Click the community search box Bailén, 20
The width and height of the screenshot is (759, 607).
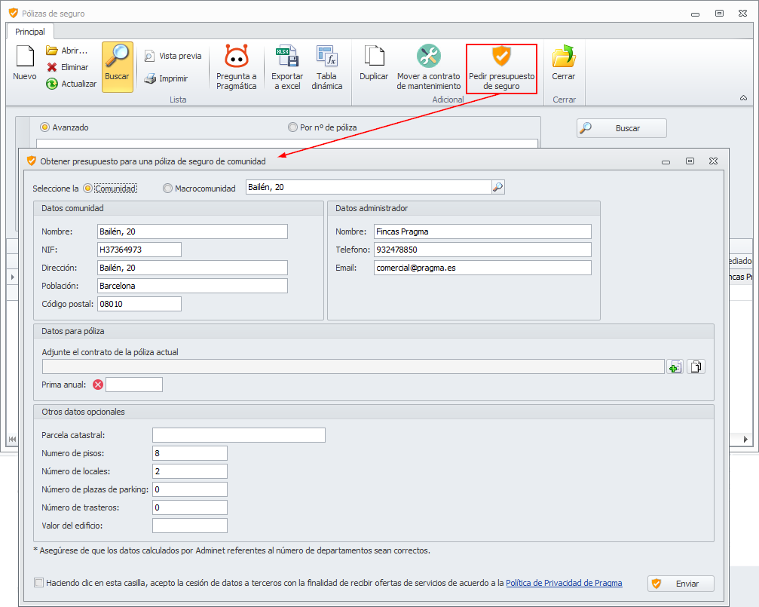(369, 187)
